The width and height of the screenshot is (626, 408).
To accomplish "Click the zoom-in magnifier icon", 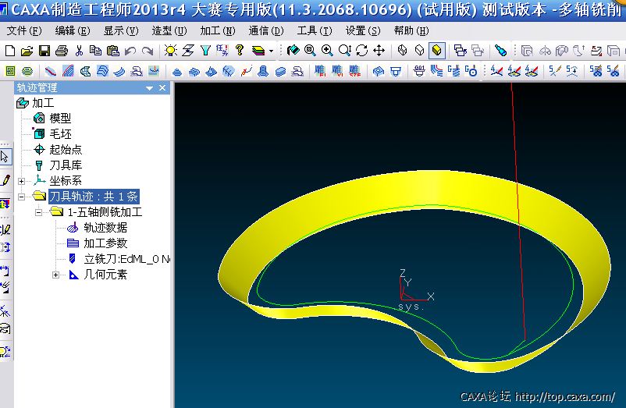I will click(x=327, y=50).
